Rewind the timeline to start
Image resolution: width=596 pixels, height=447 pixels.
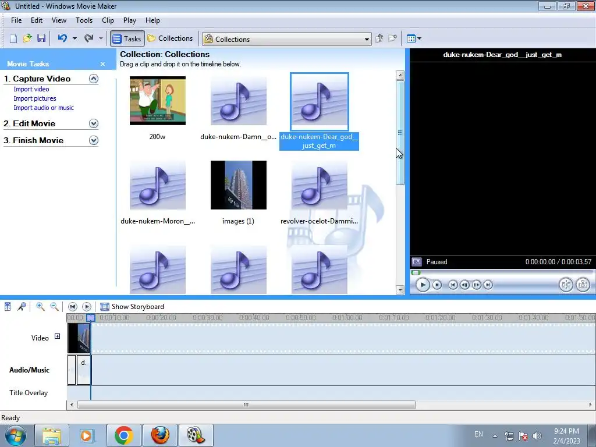pos(73,306)
